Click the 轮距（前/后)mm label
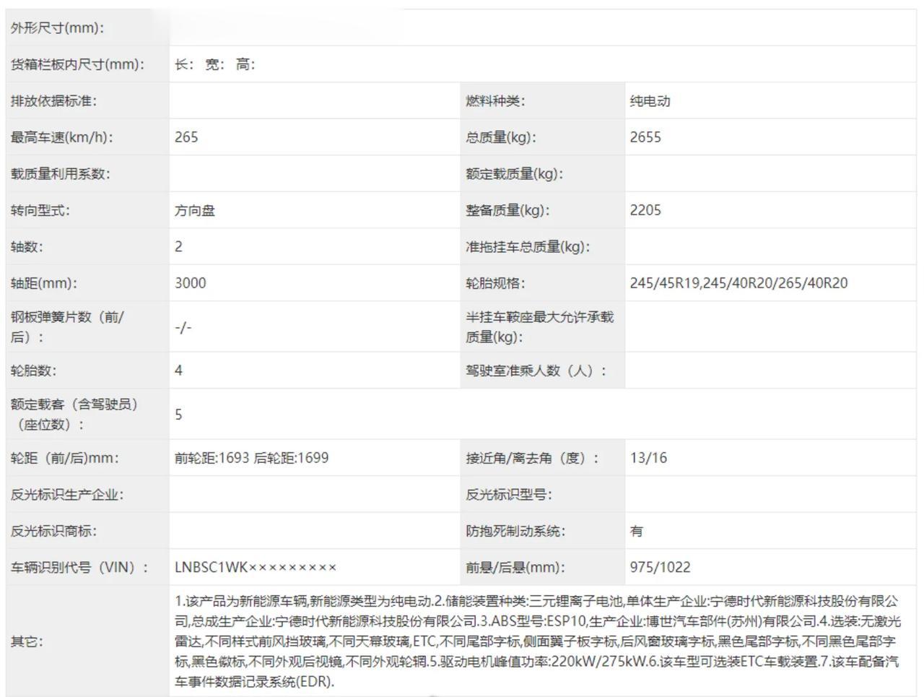The image size is (924, 697). [x=64, y=458]
